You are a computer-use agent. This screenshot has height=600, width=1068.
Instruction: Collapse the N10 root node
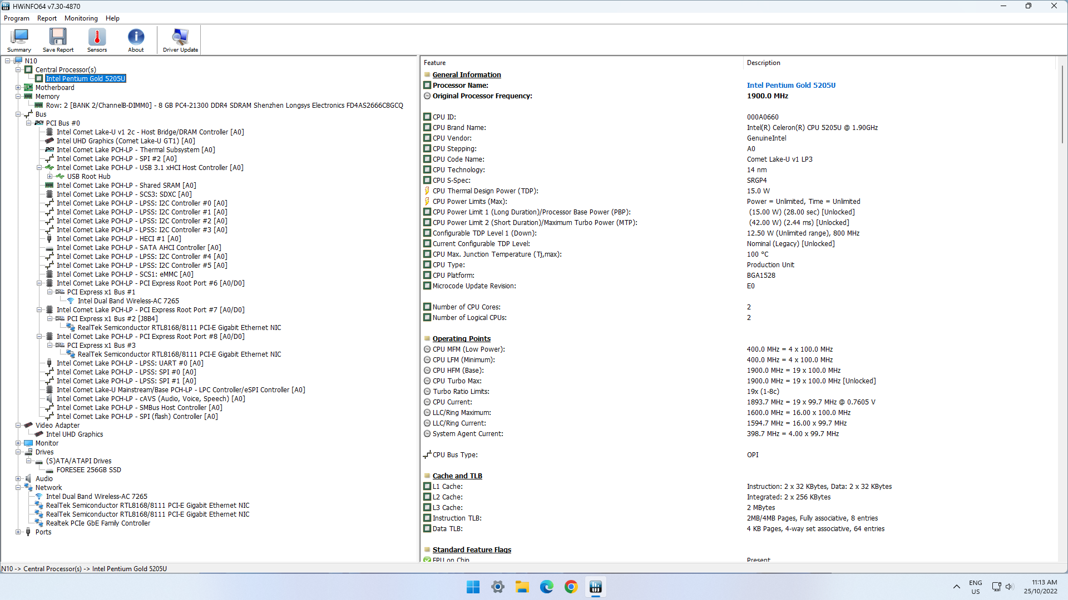[8, 61]
